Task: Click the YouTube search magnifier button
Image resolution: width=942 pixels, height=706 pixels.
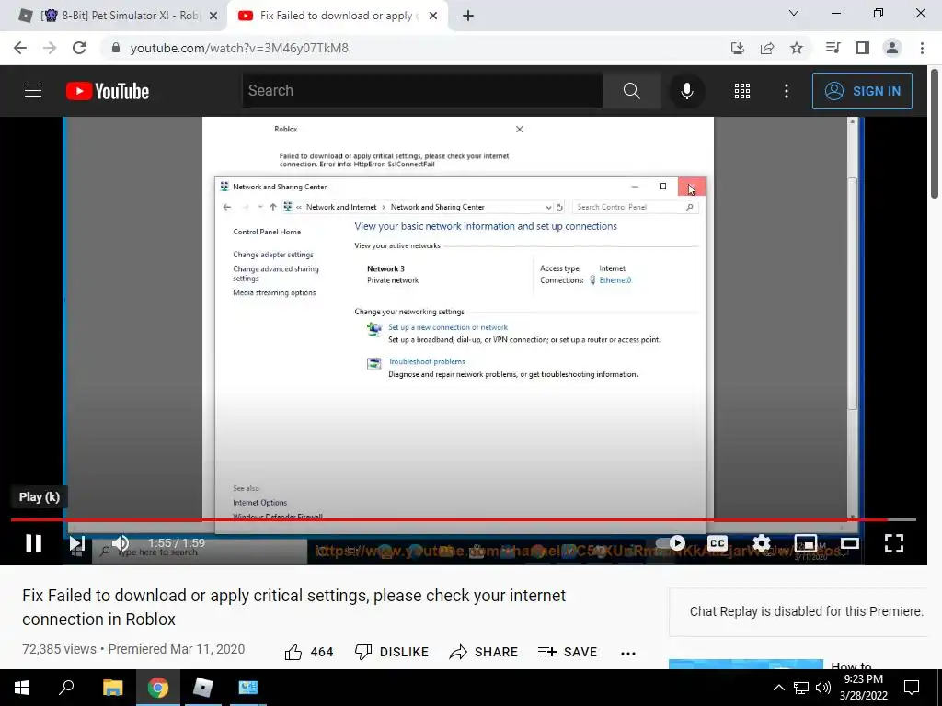Action: [631, 91]
